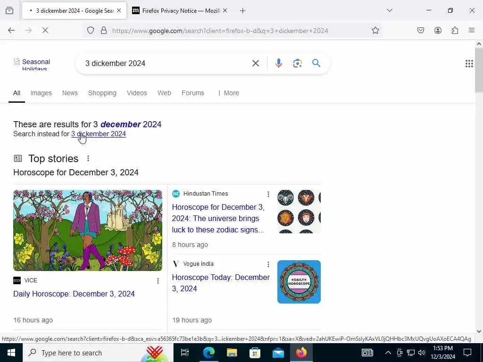The image size is (483, 362).
Task: Go back to previous page
Action: [x=11, y=30]
